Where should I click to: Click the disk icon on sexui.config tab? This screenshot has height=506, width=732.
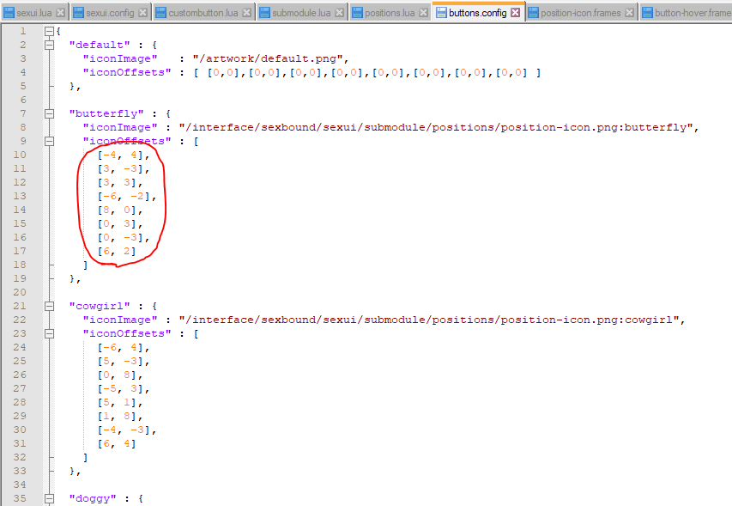[x=79, y=13]
